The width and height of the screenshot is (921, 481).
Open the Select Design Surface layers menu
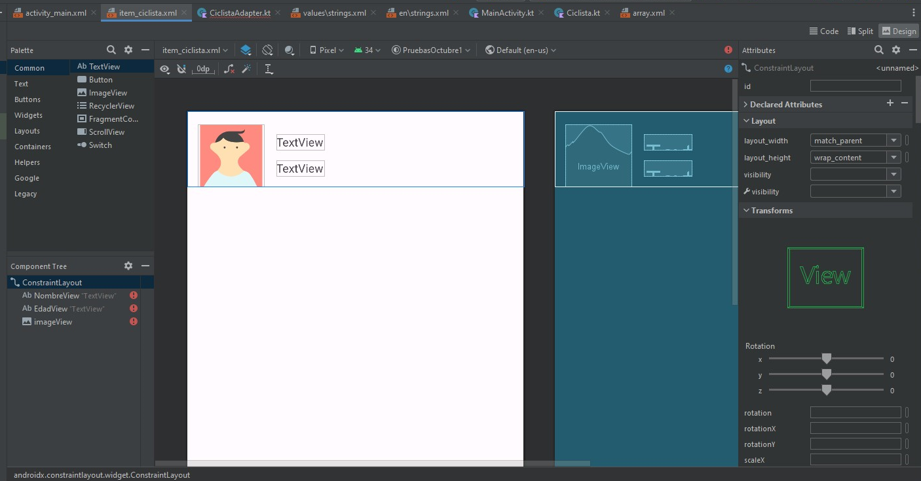pyautogui.click(x=246, y=50)
